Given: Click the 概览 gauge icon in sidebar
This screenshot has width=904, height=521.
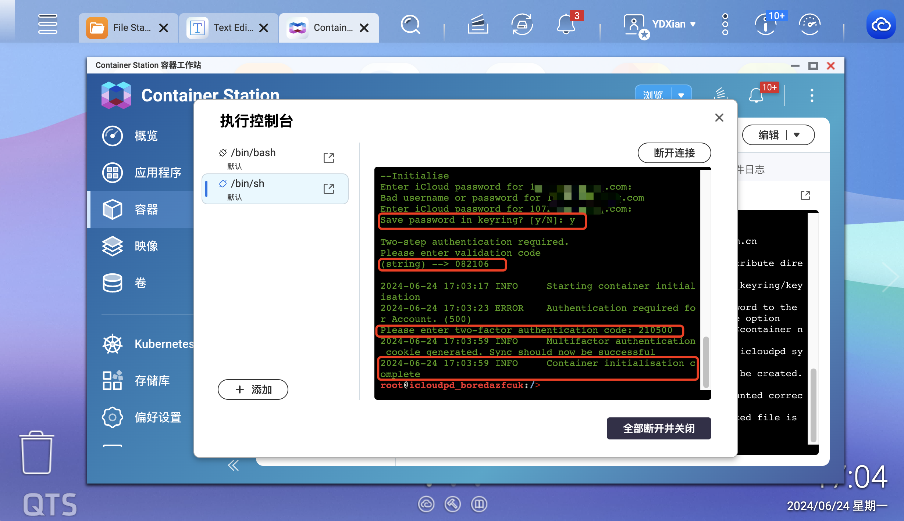Looking at the screenshot, I should tap(112, 136).
